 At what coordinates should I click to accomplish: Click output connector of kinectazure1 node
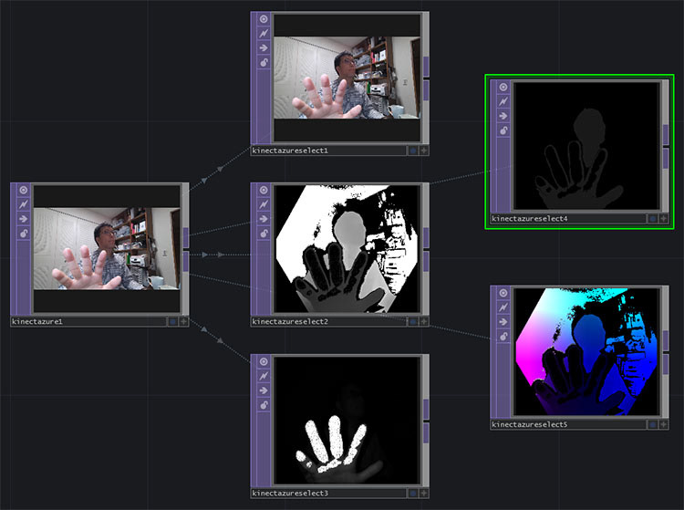(x=186, y=237)
